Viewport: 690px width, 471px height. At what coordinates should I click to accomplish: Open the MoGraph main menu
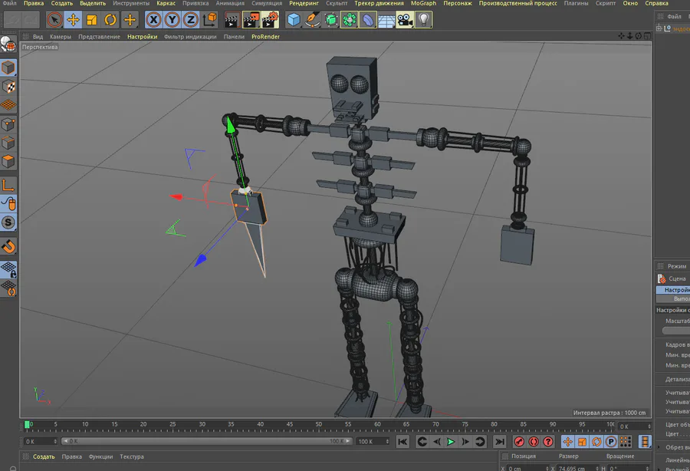[423, 3]
